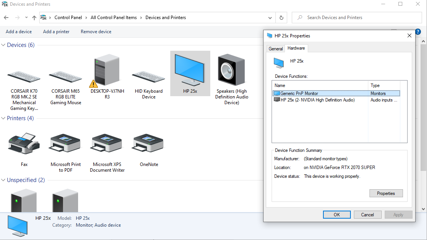Image resolution: width=427 pixels, height=240 pixels.
Task: Click the Control Panel icon in address bar
Action: click(x=43, y=18)
